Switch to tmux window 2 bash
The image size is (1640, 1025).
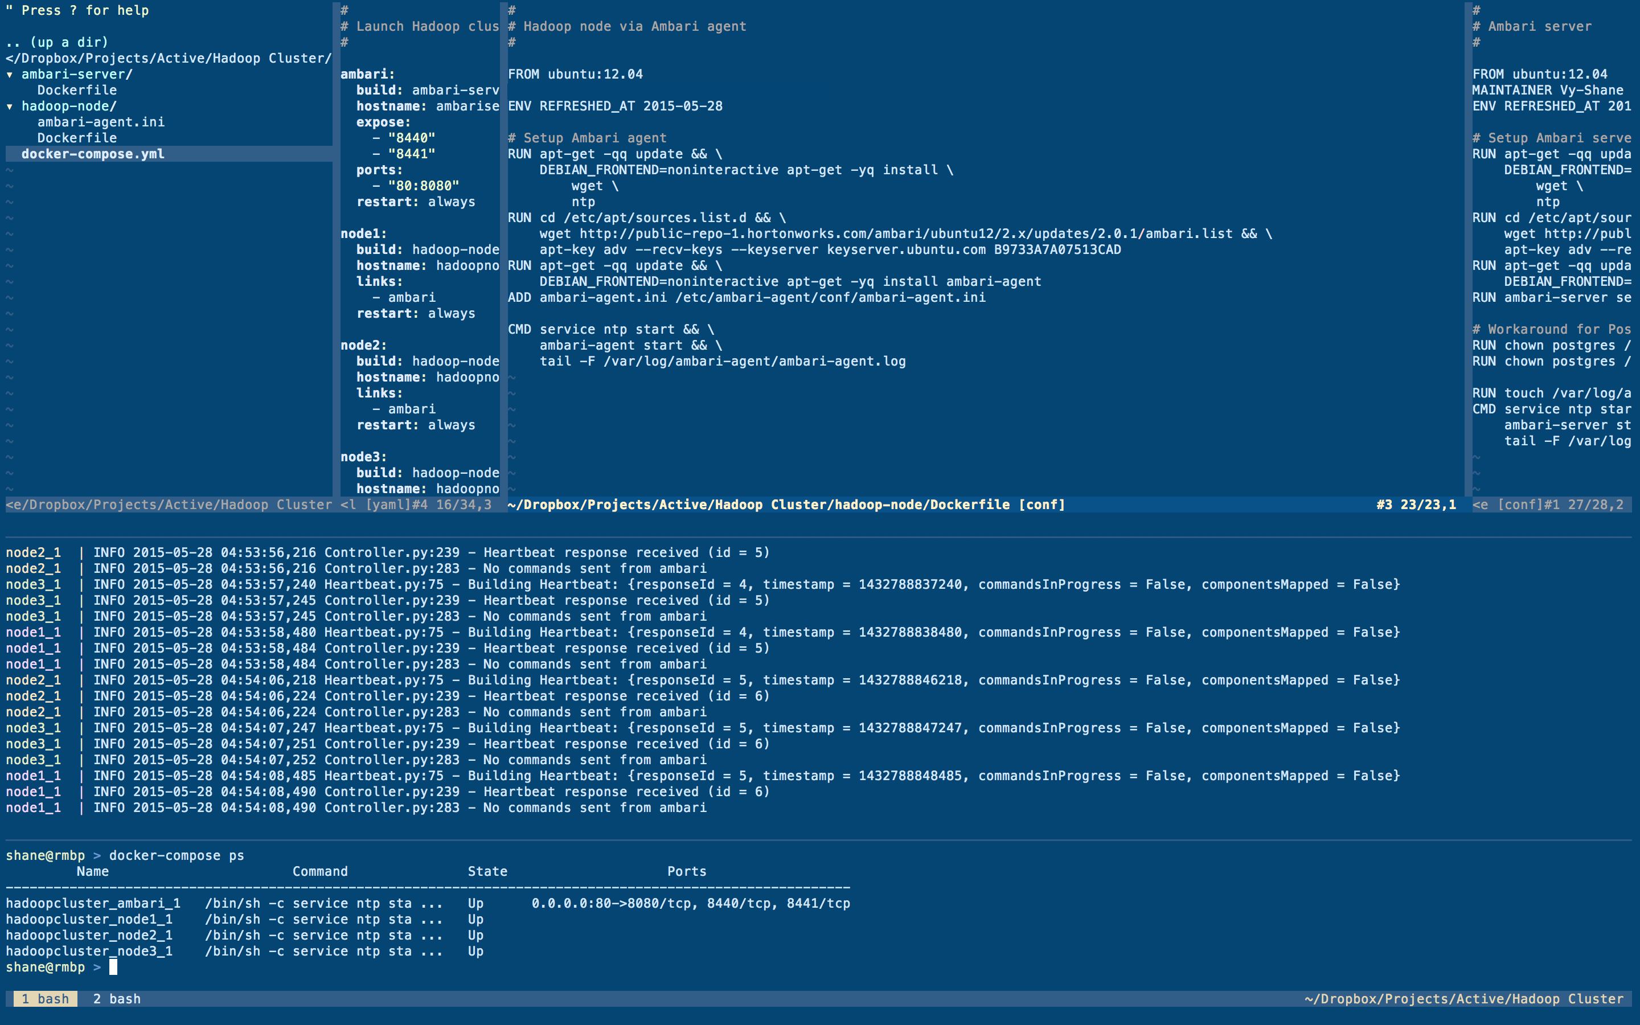pyautogui.click(x=117, y=999)
